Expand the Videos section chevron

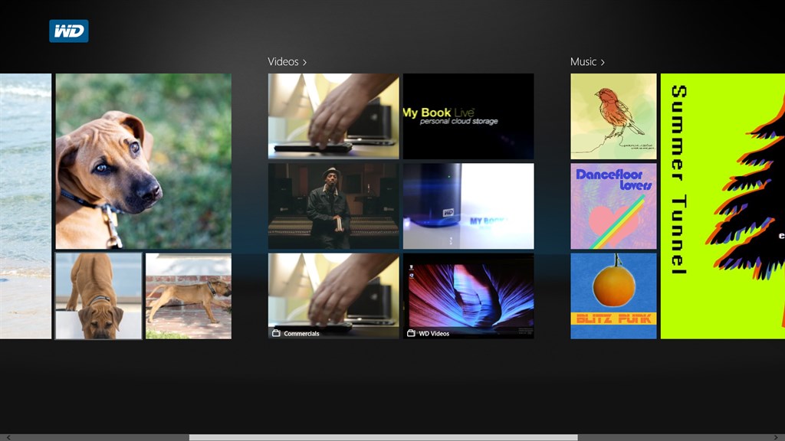point(304,62)
